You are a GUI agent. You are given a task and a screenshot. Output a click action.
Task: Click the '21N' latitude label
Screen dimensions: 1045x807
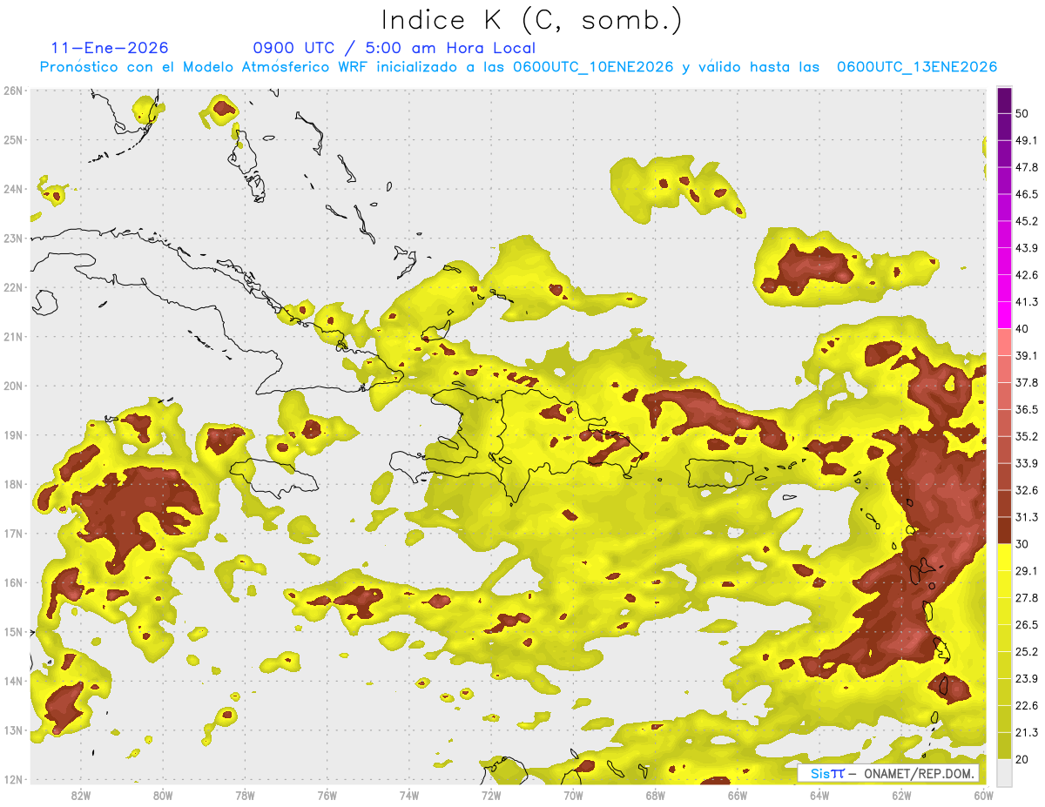[x=13, y=336]
